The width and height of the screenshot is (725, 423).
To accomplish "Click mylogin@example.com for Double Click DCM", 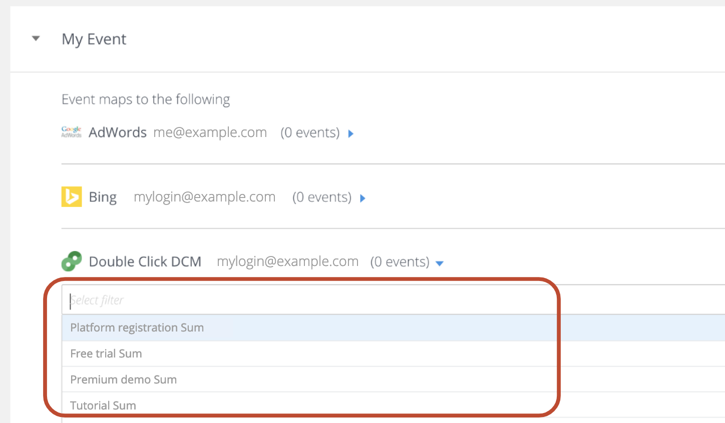I will tap(287, 261).
